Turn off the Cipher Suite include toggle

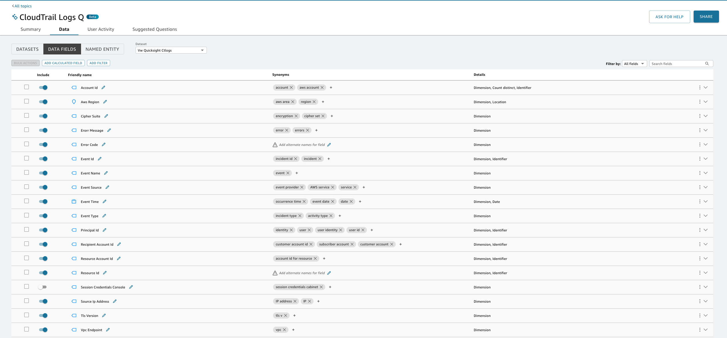click(43, 116)
